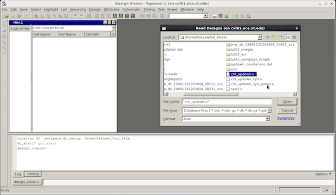Click scroll left arrow in file list
Screen dimensions: 336x195
(166, 94)
